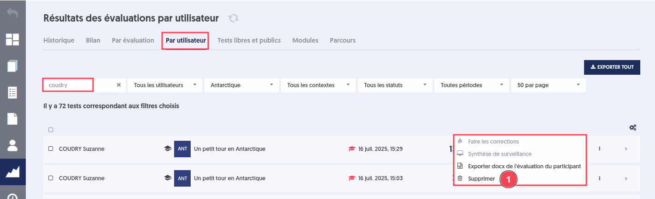Open the Tous les utilisateurs dropdown
The height and width of the screenshot is (199, 655).
[x=165, y=85]
